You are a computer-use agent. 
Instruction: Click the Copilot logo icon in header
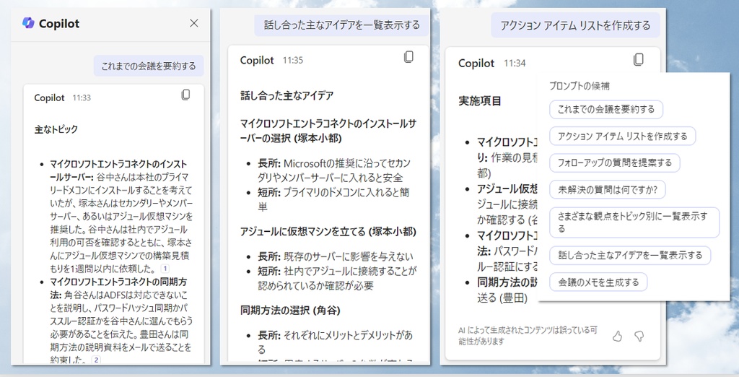click(28, 23)
